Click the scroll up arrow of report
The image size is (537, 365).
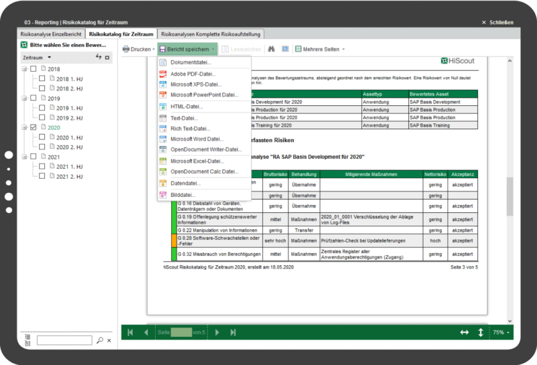point(509,61)
